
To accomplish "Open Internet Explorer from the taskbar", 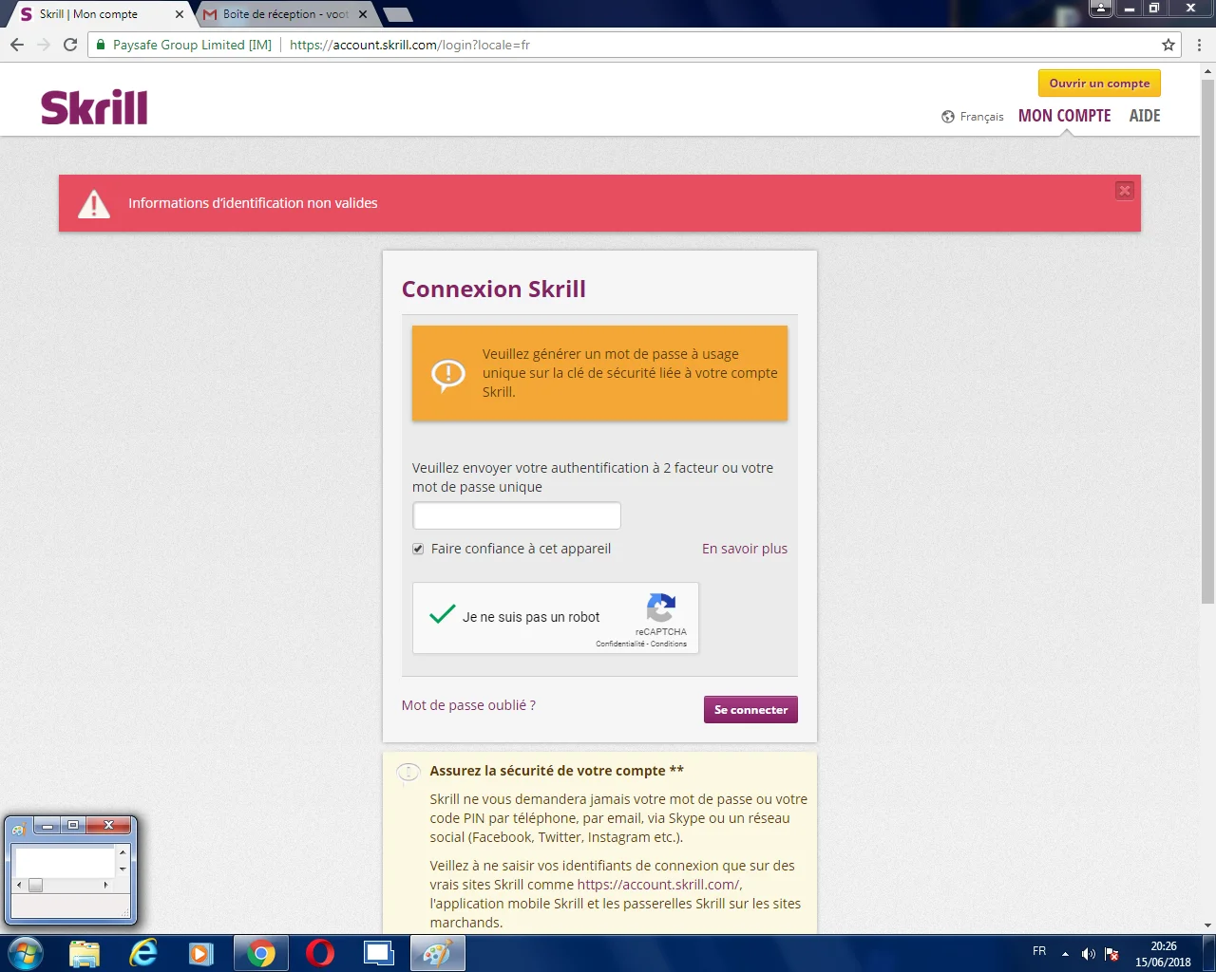I will [x=143, y=952].
